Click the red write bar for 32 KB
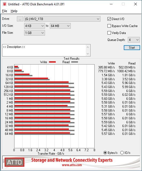The width and height of the screenshot is (142, 171). pyautogui.click(x=31, y=78)
